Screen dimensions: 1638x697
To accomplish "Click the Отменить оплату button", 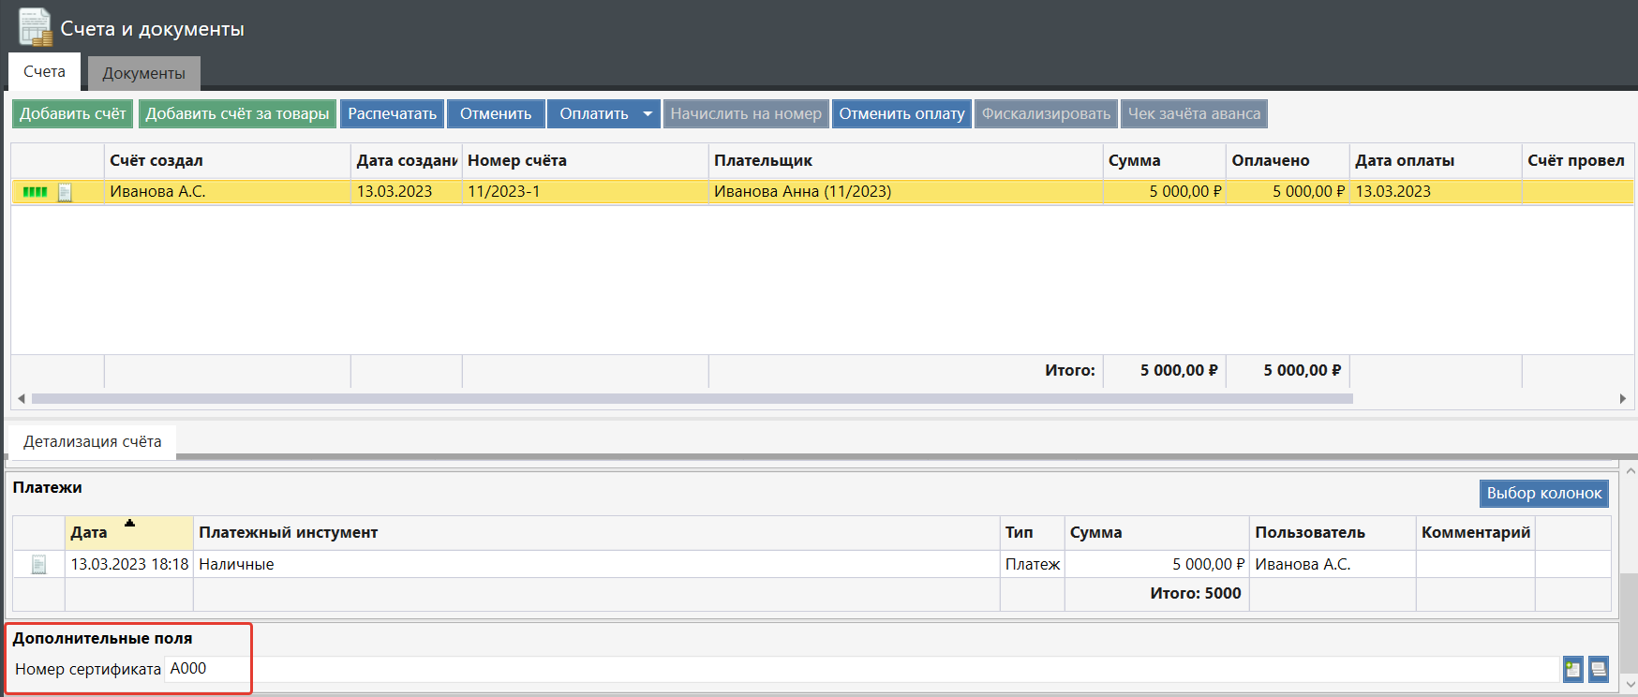I will 901,114.
